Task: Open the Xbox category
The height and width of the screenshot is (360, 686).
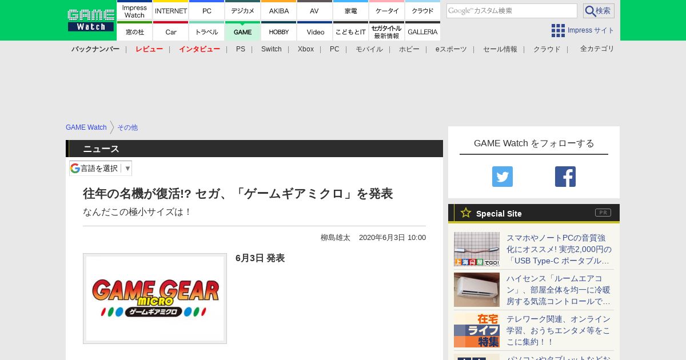Action: 306,49
